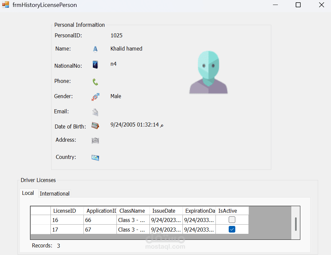The height and width of the screenshot is (255, 331).
Task: Click the Date of Birth calendar icon
Action: pyautogui.click(x=95, y=126)
